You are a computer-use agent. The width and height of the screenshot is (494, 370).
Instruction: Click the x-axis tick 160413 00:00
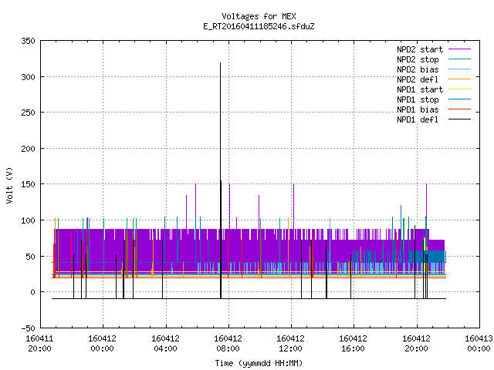tap(479, 344)
